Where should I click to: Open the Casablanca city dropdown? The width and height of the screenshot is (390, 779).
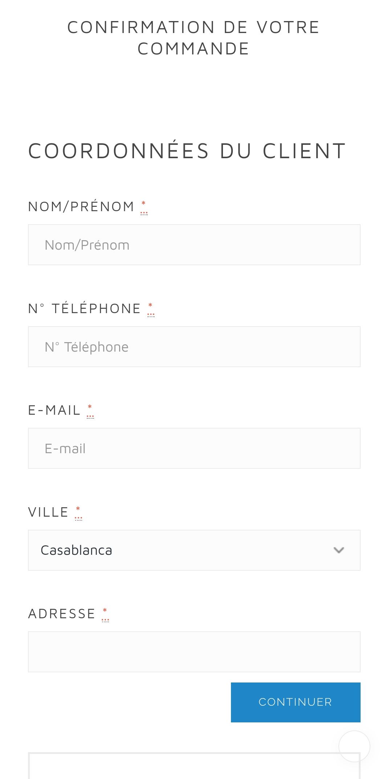coord(194,550)
